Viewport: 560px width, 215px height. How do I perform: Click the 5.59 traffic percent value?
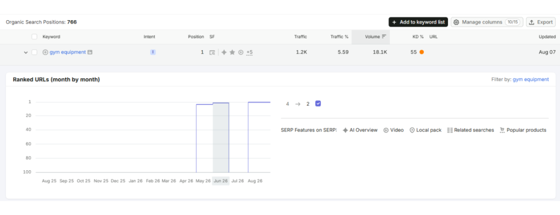click(x=343, y=52)
